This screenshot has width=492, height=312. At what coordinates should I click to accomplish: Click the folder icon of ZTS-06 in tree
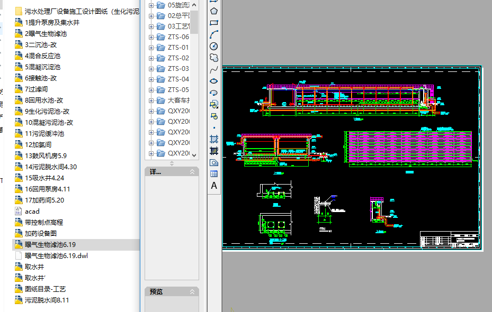point(161,37)
